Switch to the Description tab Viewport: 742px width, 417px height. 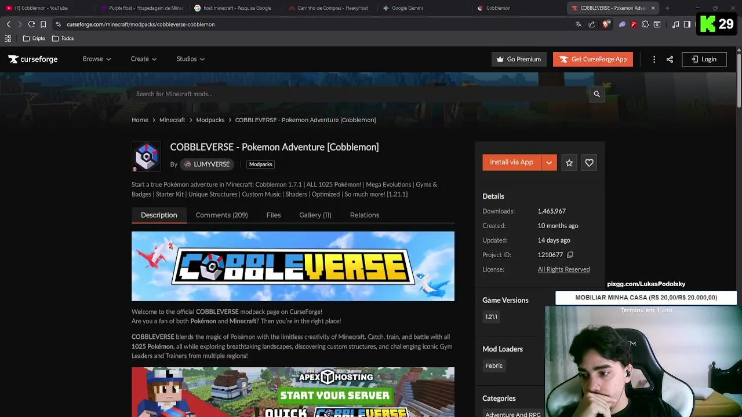[x=159, y=215]
